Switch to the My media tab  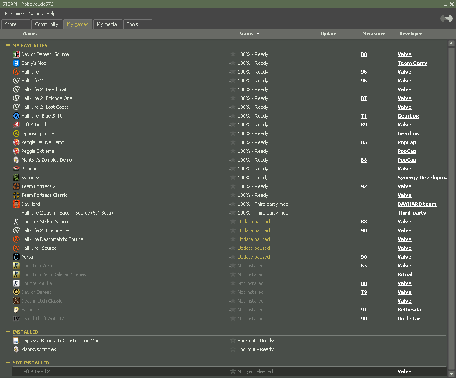pyautogui.click(x=107, y=24)
